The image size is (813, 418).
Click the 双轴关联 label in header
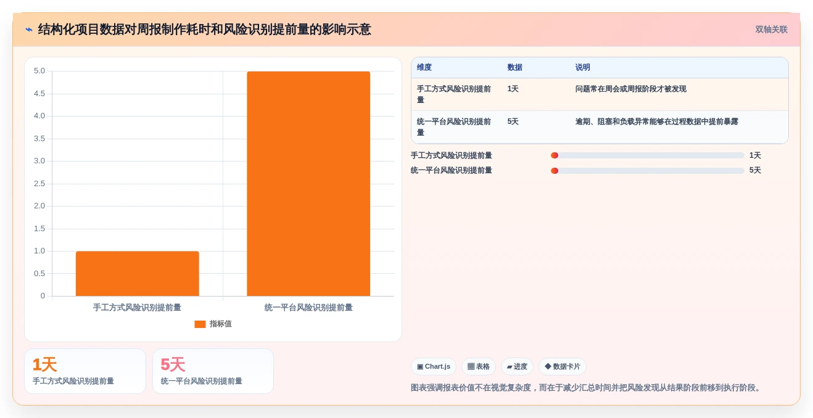pos(771,30)
